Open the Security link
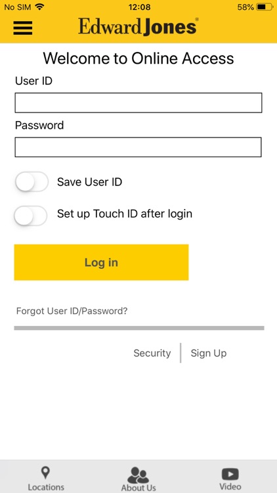The width and height of the screenshot is (277, 493). pyautogui.click(x=152, y=353)
